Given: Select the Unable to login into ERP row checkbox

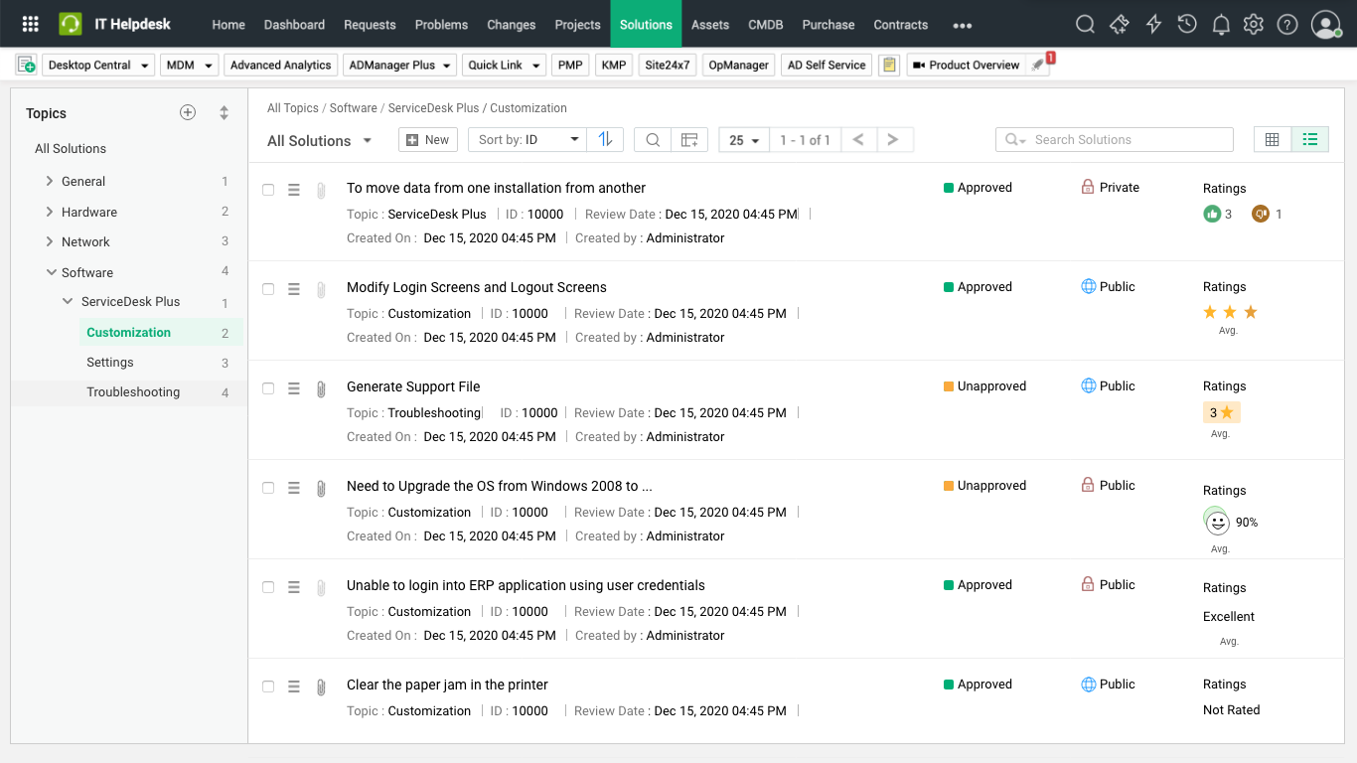Looking at the screenshot, I should [x=268, y=586].
